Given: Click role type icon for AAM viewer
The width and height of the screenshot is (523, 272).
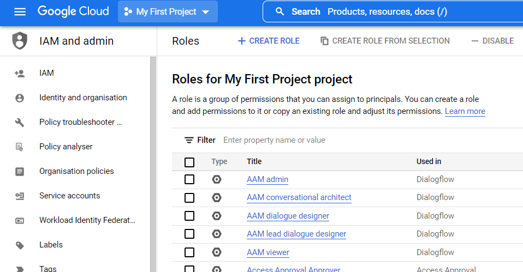Looking at the screenshot, I should [x=217, y=252].
